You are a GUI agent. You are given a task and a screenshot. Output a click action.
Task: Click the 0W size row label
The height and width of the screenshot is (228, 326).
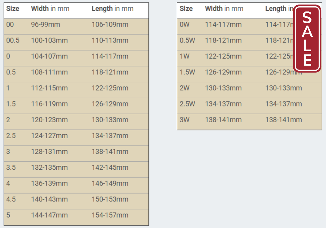[185, 24]
